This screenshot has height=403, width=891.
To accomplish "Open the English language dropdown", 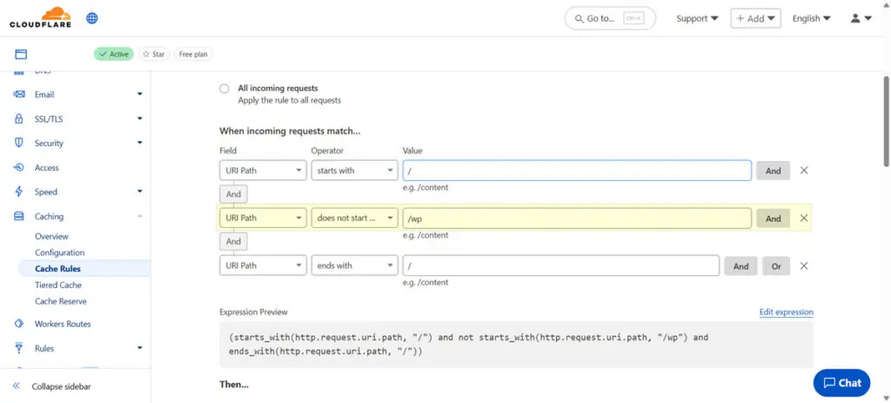I will point(811,18).
